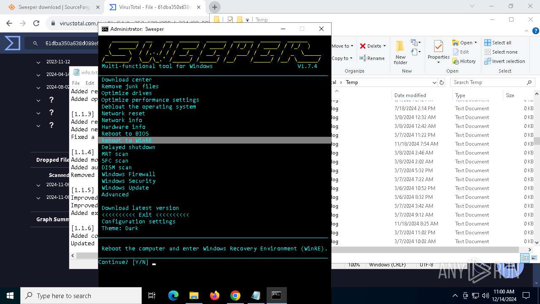540x304 pixels.
Task: Select SFC scan in Sweeper
Action: click(x=115, y=160)
